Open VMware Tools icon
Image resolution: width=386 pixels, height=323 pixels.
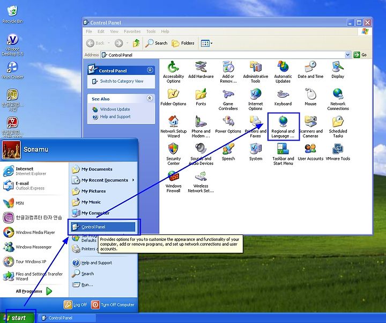pos(338,152)
